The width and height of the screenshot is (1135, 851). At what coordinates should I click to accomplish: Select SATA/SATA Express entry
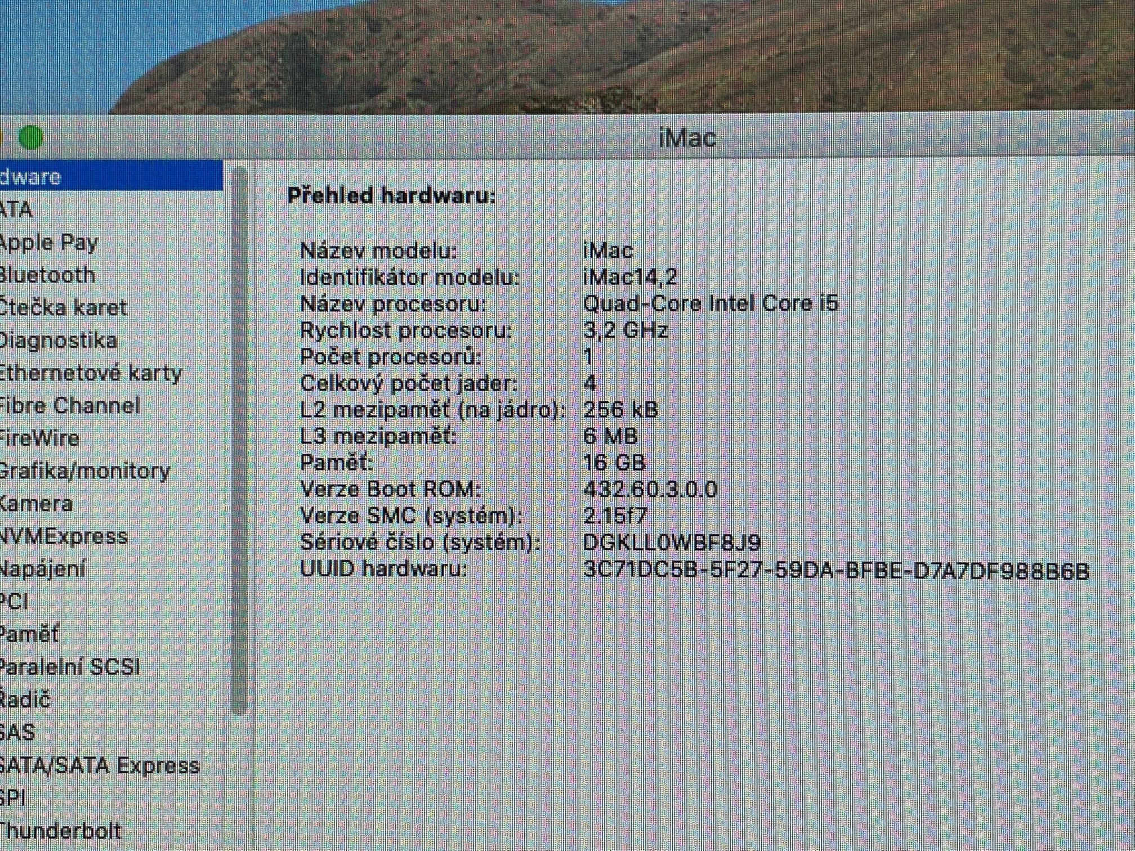99,765
